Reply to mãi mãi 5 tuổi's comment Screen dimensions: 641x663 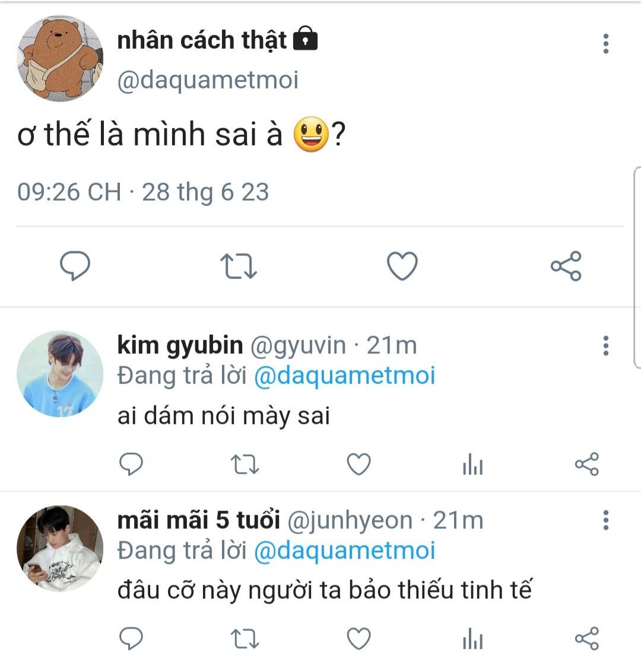[131, 639]
